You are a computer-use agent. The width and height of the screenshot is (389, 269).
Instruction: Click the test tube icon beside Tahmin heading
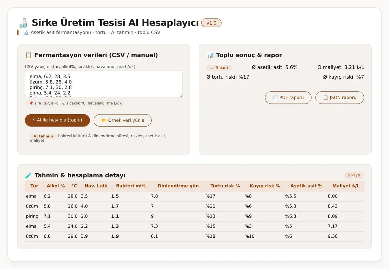tap(28, 175)
